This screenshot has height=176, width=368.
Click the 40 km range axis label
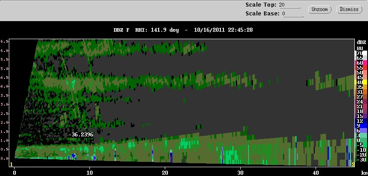[316, 173]
